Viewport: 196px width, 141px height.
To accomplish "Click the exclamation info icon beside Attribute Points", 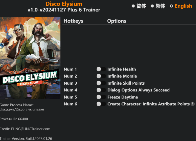I will pyautogui.click(x=193, y=104).
